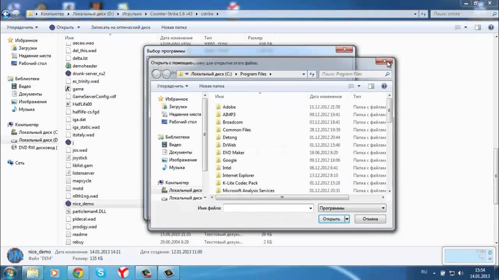
Task: Click the demoheader file icon
Action: (x=68, y=66)
